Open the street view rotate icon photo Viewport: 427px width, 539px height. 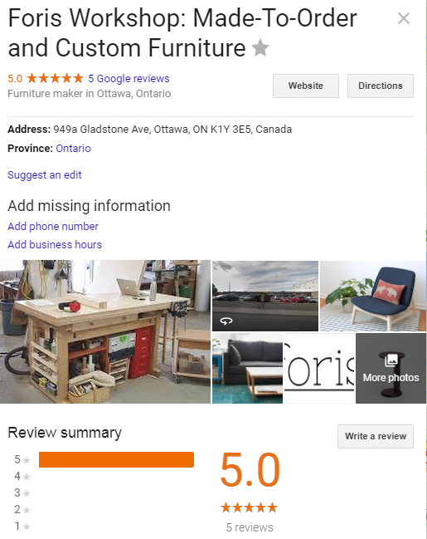226,321
